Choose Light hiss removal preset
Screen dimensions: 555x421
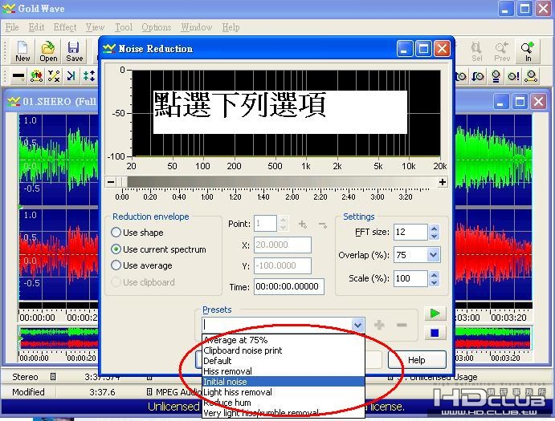click(x=284, y=392)
